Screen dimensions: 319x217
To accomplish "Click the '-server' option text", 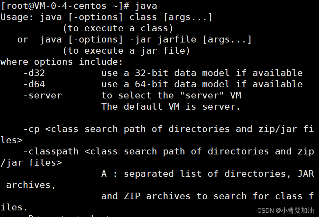I will pyautogui.click(x=43, y=95).
